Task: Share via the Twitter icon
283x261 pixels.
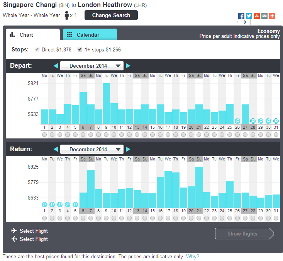Action: [x=249, y=16]
